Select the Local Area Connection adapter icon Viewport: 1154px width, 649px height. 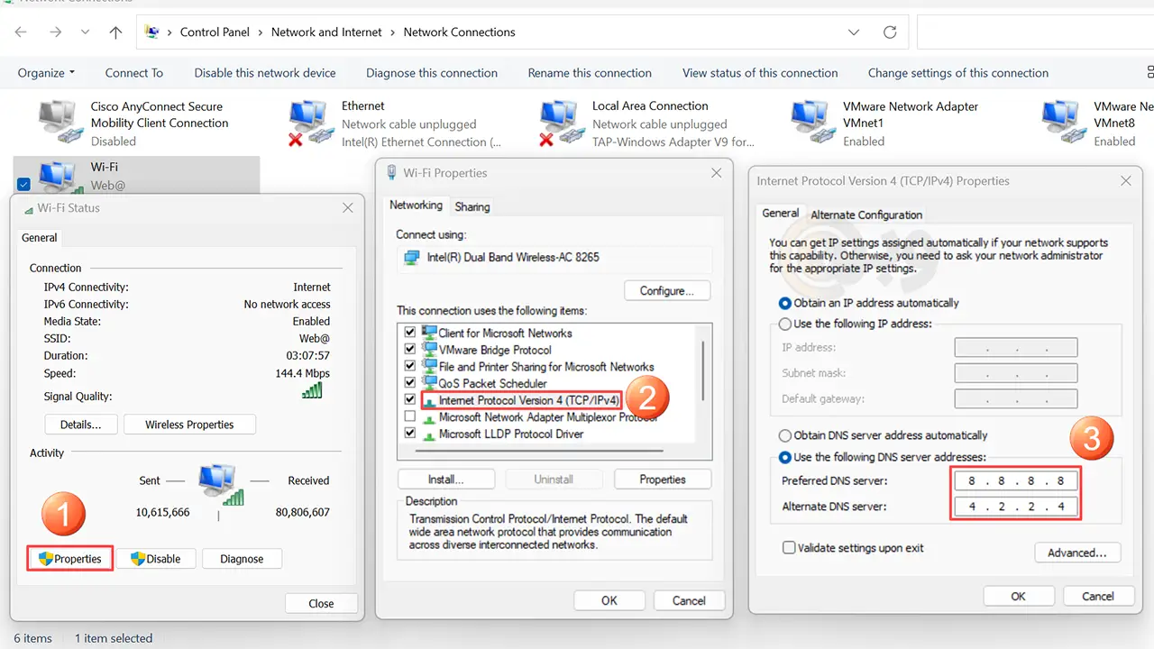click(559, 123)
